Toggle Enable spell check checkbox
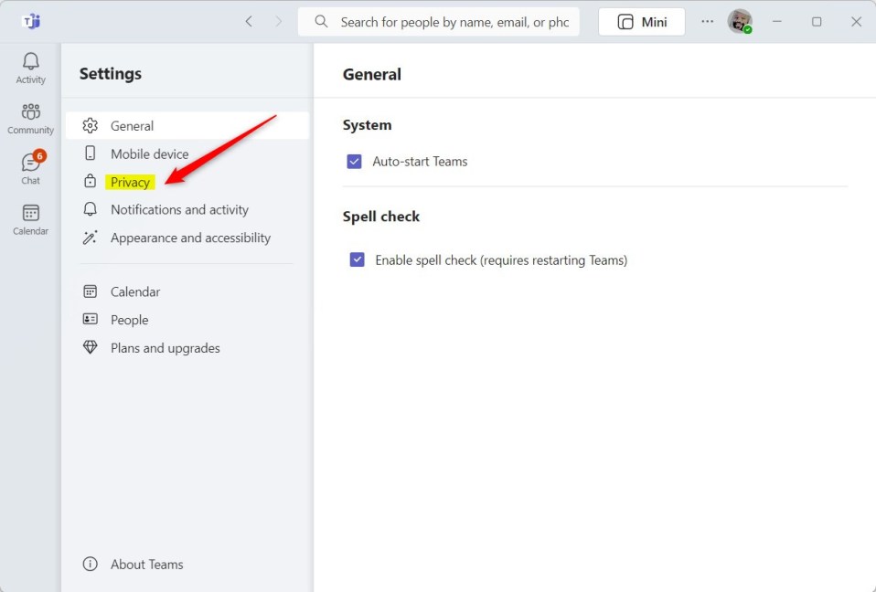The height and width of the screenshot is (592, 876). tap(357, 260)
